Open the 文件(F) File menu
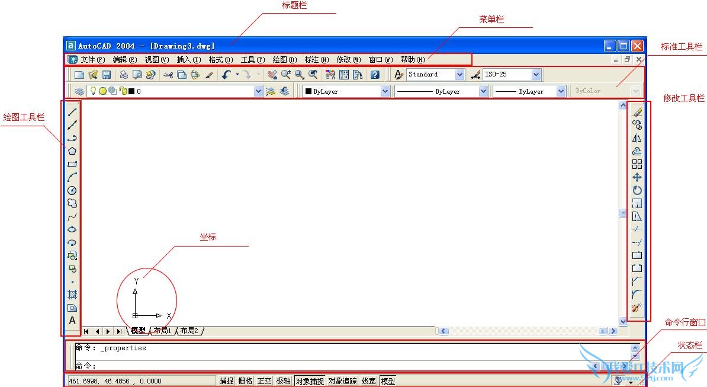The width and height of the screenshot is (707, 387). pos(92,59)
